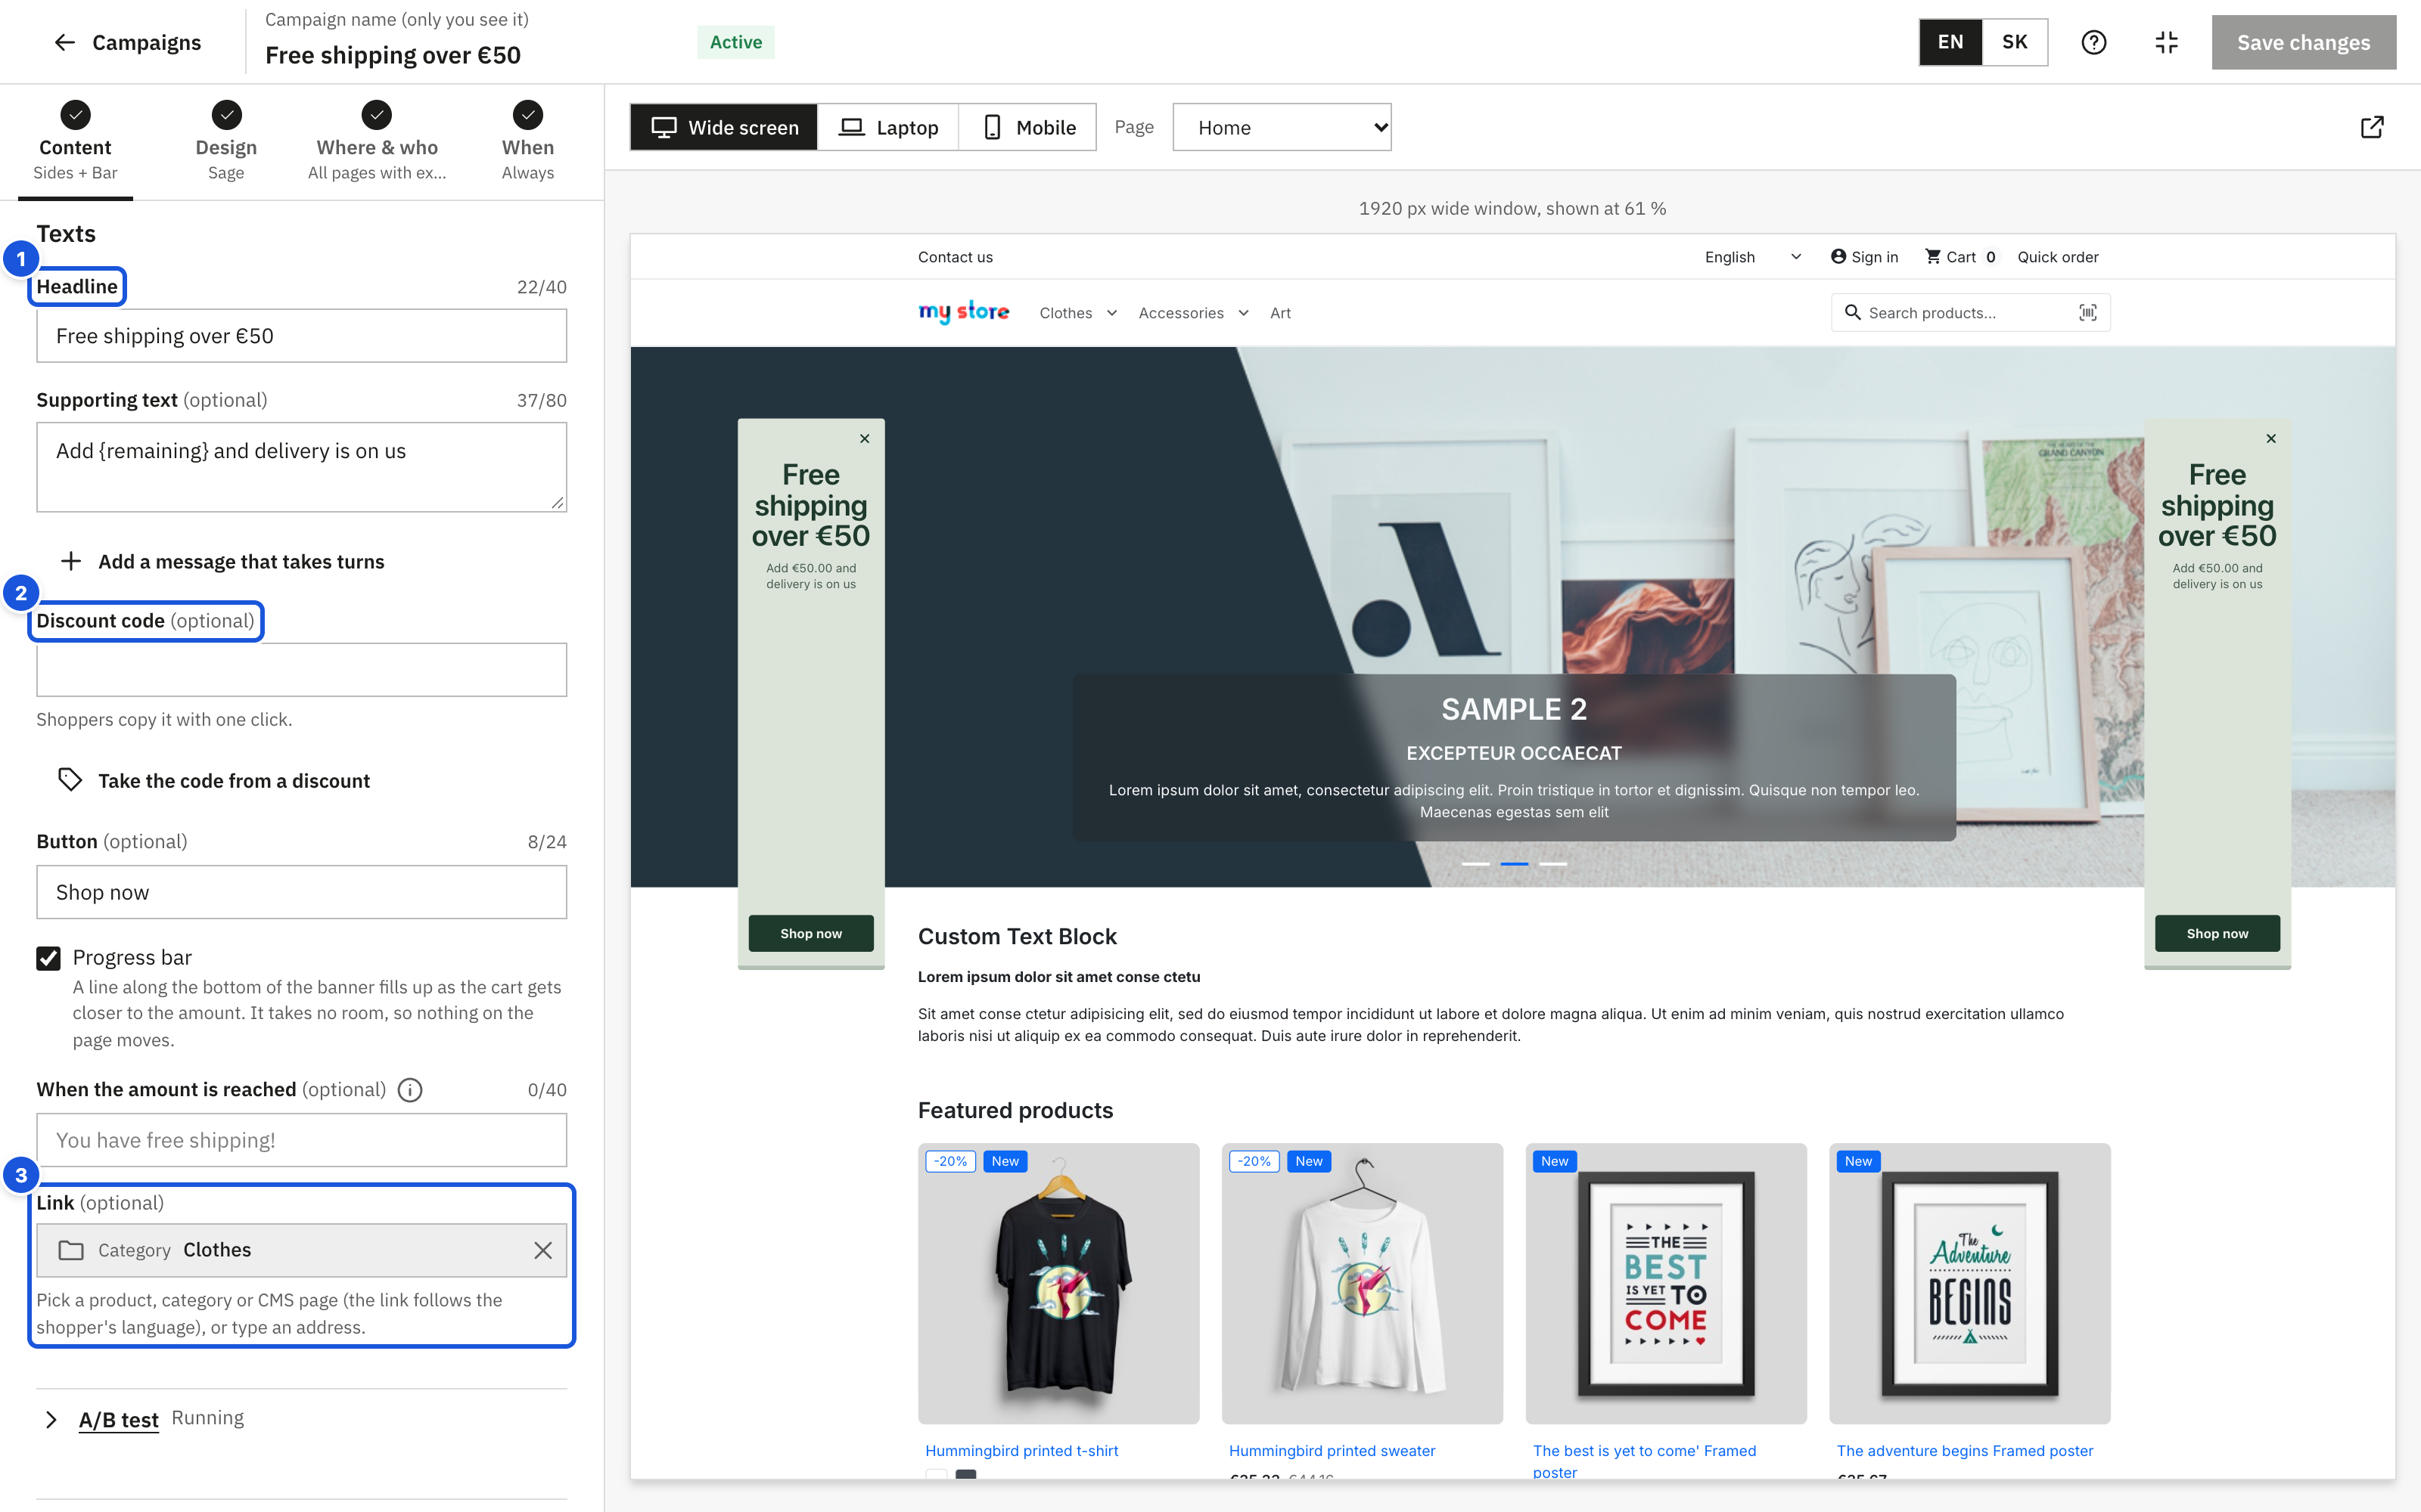Click the collapse fullscreen icon
This screenshot has height=1512, width=2421.
(x=2166, y=42)
